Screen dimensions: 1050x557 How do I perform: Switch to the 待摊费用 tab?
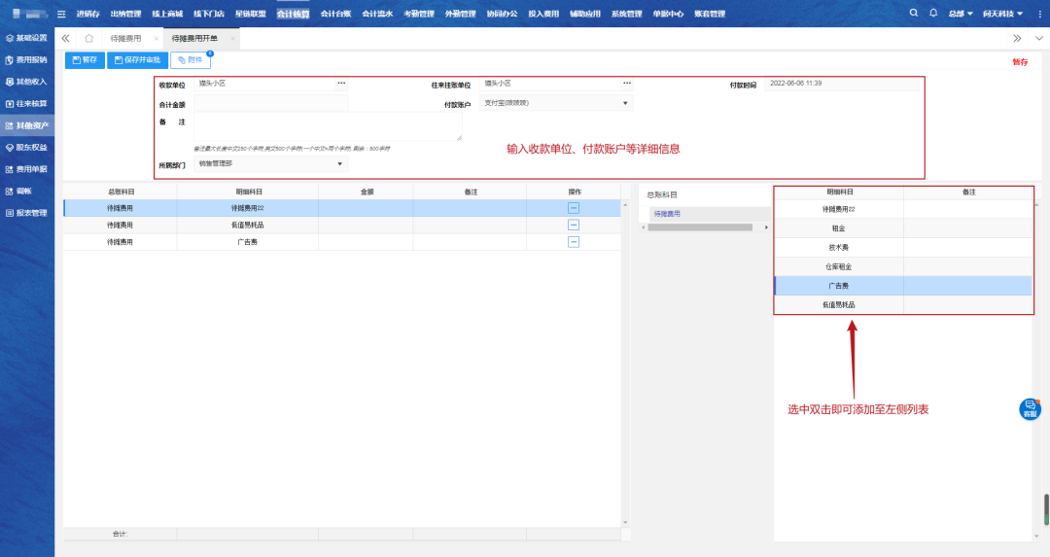click(x=126, y=38)
